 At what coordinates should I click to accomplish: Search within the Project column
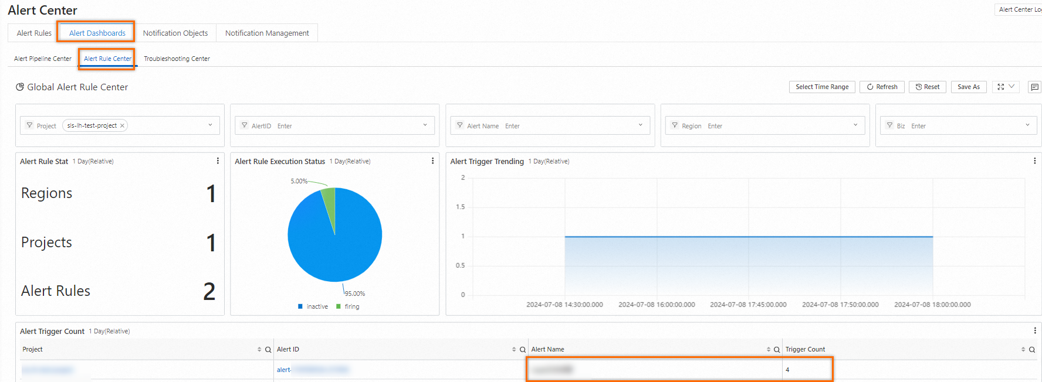coord(268,350)
